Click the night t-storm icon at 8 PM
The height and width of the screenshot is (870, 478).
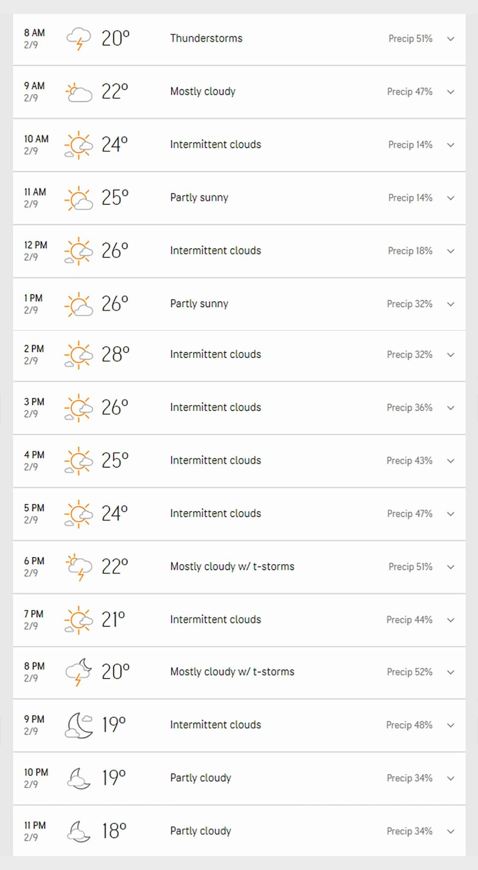click(79, 672)
